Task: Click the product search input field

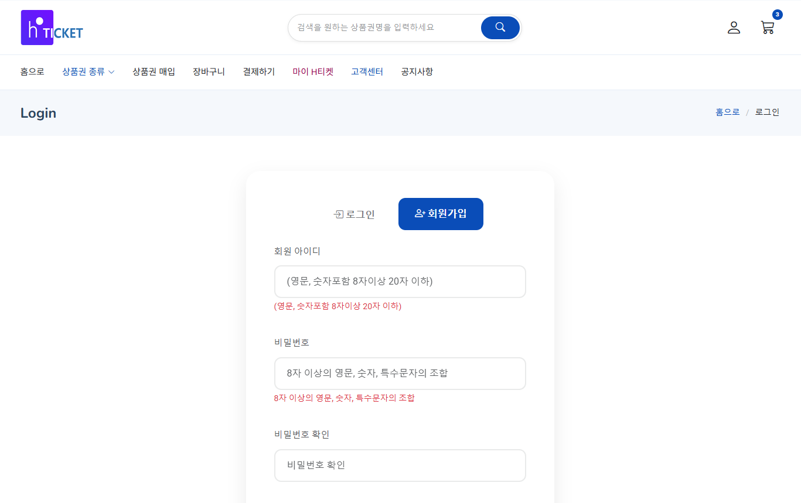Action: pyautogui.click(x=384, y=28)
